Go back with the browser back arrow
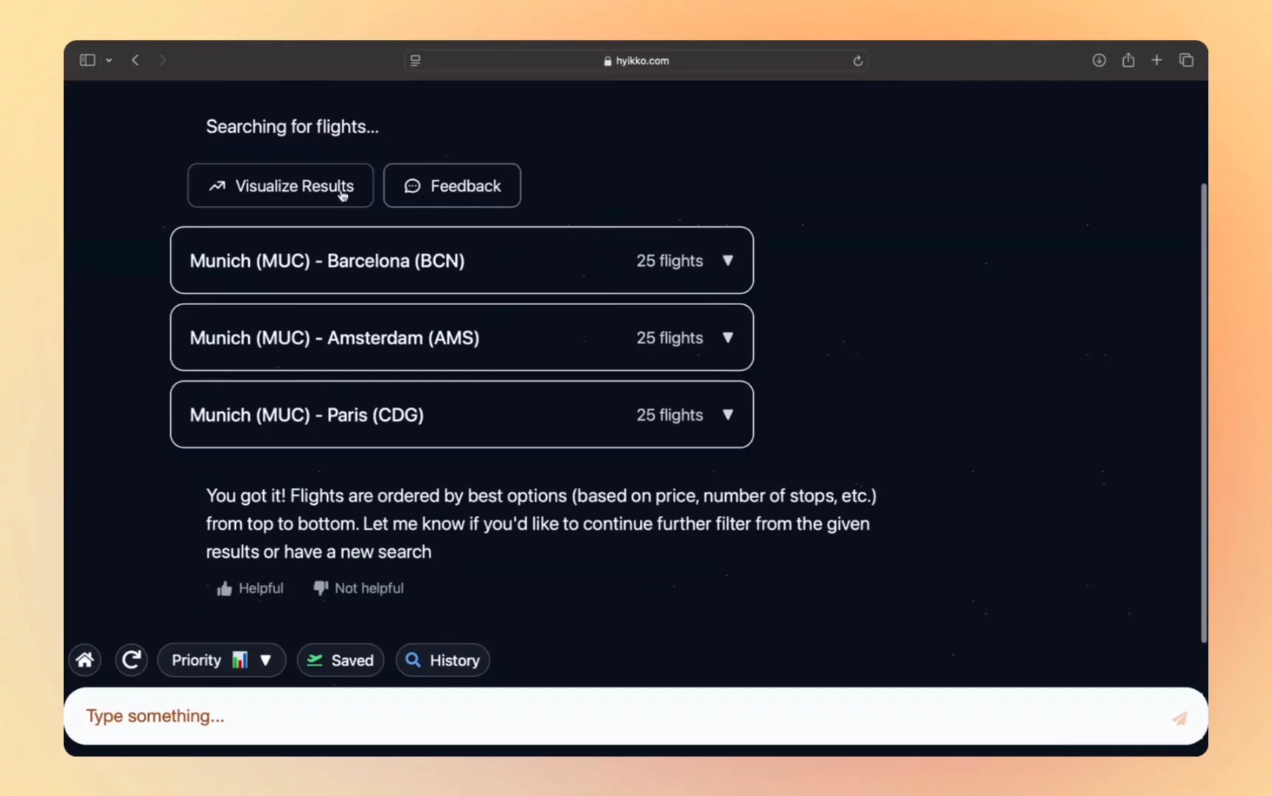Image resolution: width=1272 pixels, height=796 pixels. [135, 60]
